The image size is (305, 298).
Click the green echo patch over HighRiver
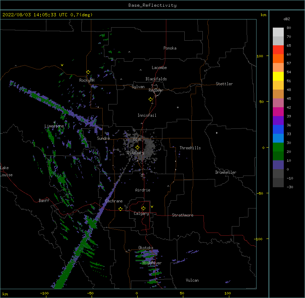coord(148,257)
